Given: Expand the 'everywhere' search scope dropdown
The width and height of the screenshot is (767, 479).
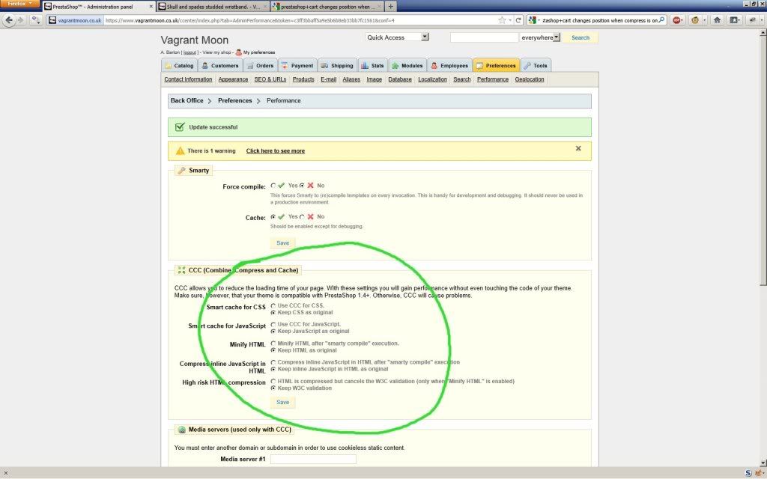Looking at the screenshot, I should [538, 37].
